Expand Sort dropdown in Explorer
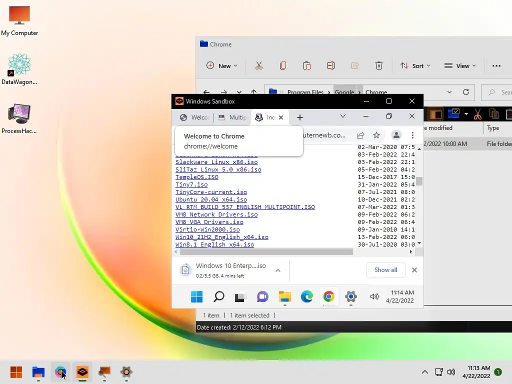The image size is (512, 384). pyautogui.click(x=415, y=65)
